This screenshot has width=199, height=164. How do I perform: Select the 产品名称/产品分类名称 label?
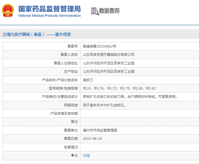[60, 80]
